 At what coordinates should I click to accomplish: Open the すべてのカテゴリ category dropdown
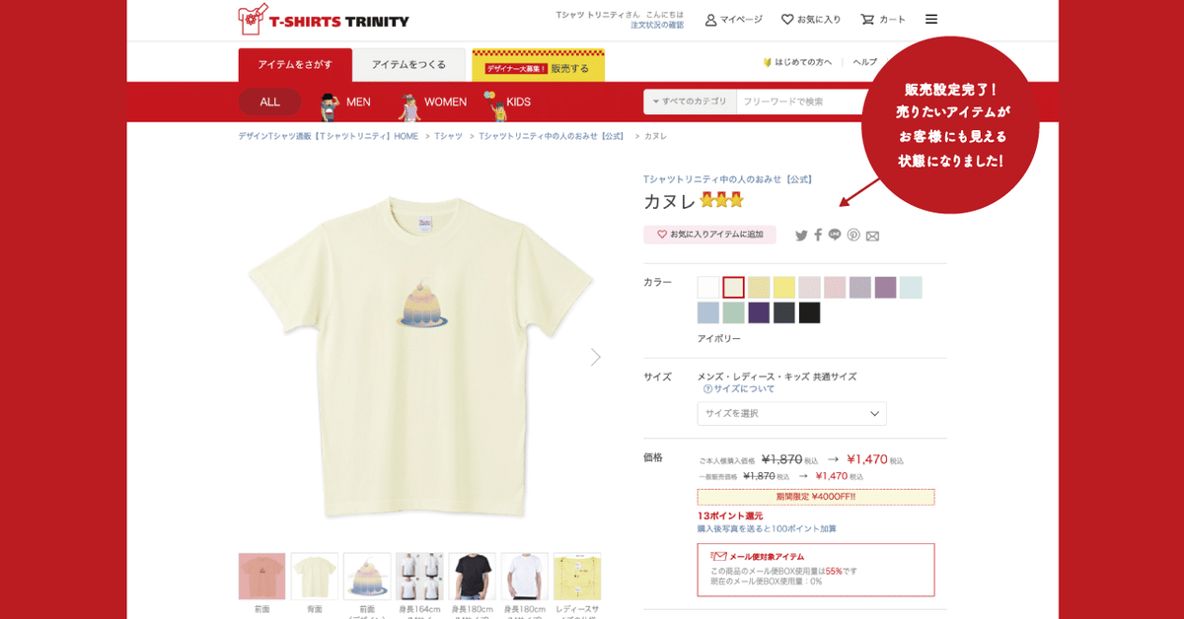690,102
